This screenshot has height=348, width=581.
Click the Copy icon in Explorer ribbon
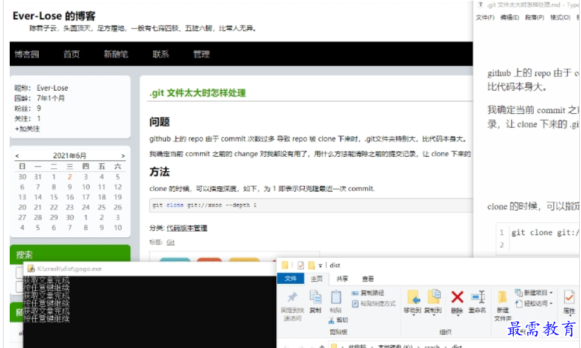point(315,297)
